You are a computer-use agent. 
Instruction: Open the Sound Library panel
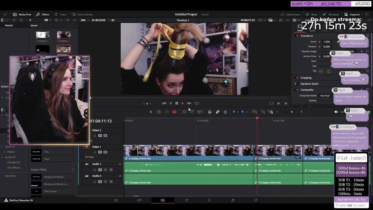click(82, 14)
